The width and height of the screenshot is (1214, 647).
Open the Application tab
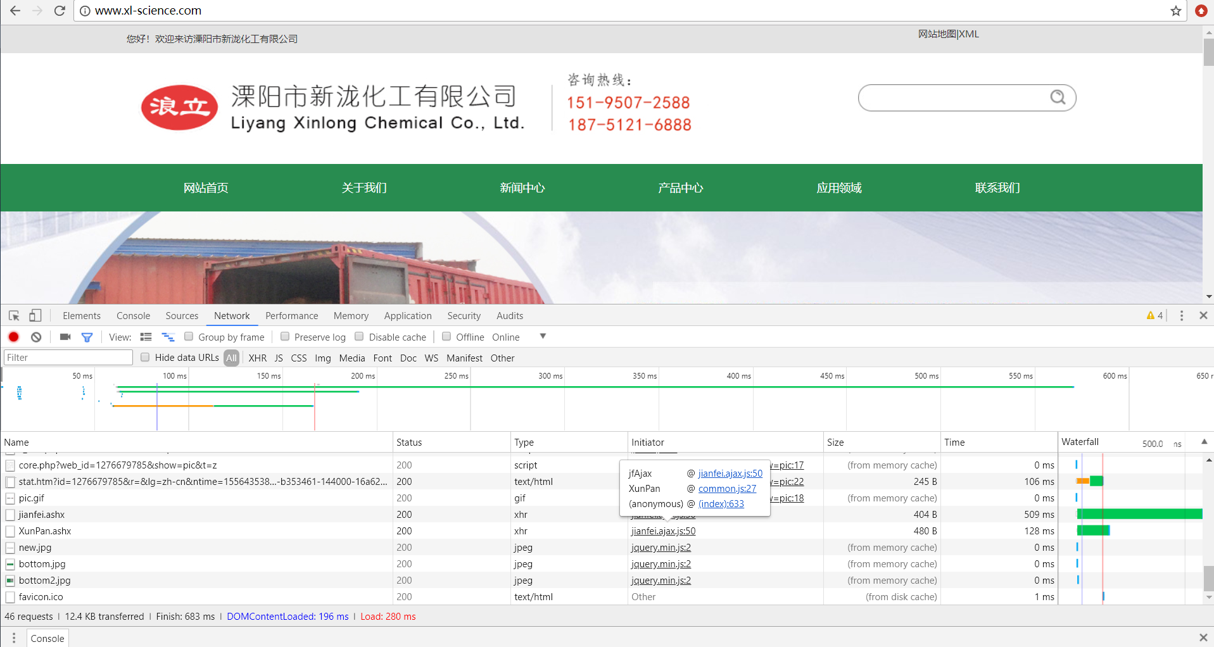[x=408, y=315]
